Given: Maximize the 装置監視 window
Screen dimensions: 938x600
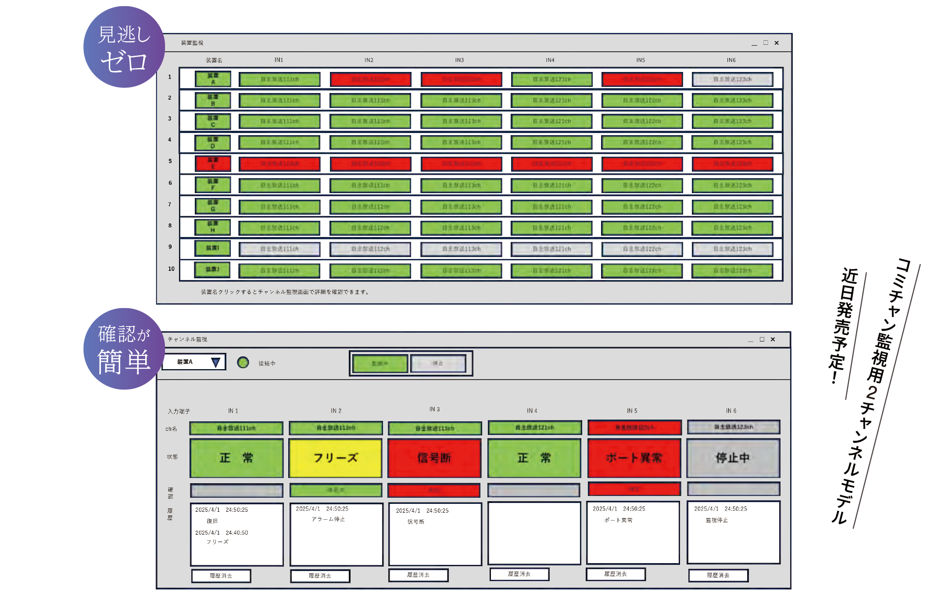Looking at the screenshot, I should click(766, 43).
